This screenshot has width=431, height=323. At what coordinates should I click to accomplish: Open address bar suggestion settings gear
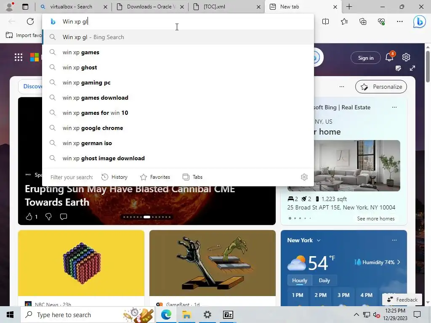point(304,177)
